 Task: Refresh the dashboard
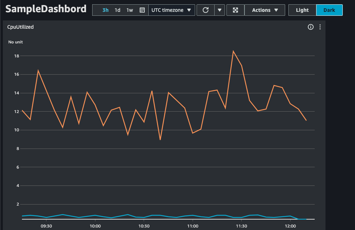click(x=206, y=10)
